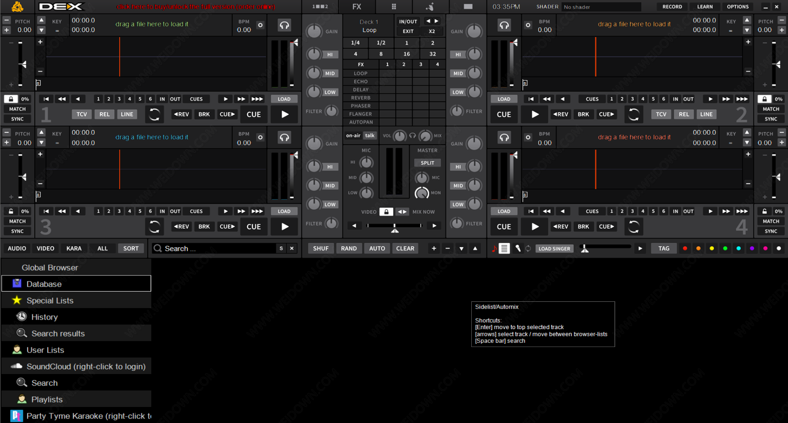Image resolution: width=788 pixels, height=423 pixels.
Task: Toggle Deck 2 pitch lock
Action: (x=764, y=99)
